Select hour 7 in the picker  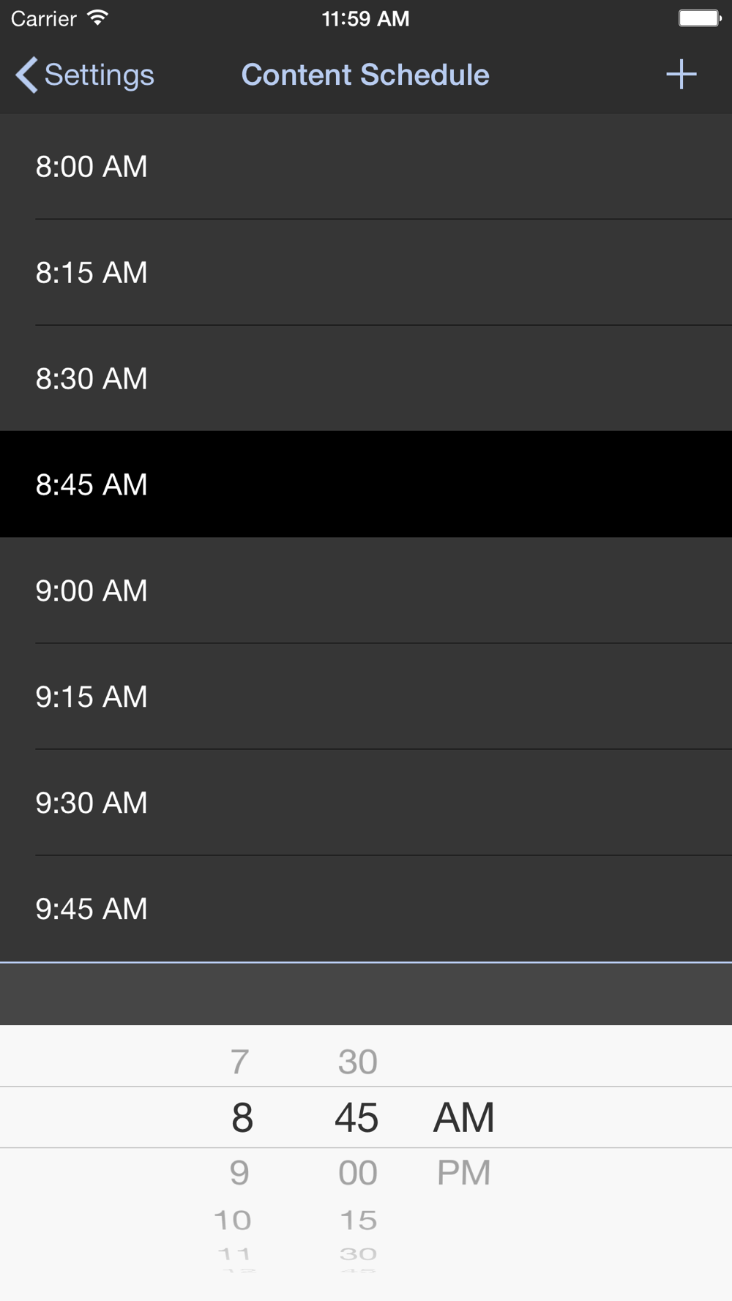[240, 1062]
